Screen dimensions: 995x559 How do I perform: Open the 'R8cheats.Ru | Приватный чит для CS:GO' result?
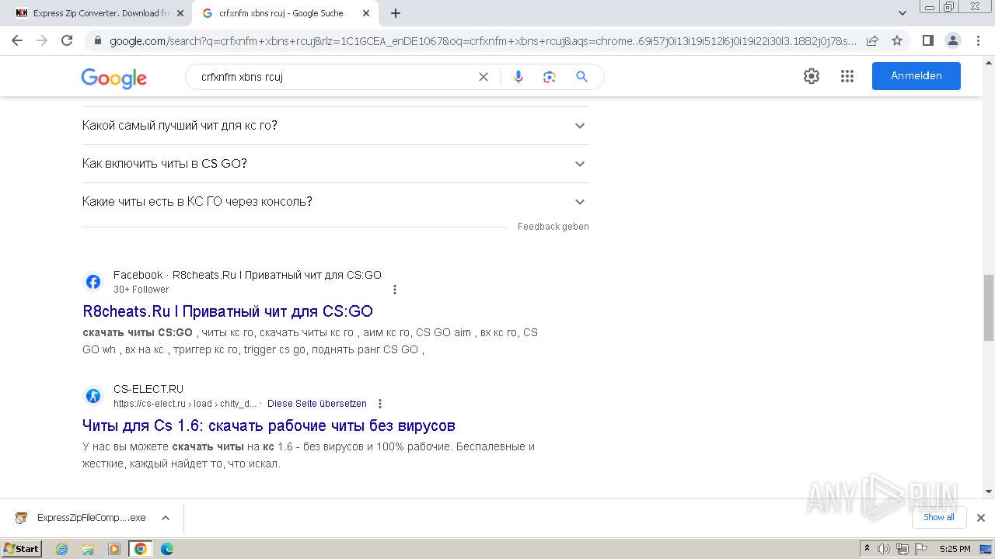(228, 311)
